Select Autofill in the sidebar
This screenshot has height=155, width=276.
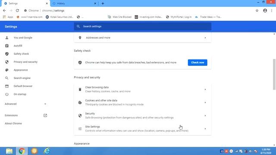pyautogui.click(x=18, y=46)
